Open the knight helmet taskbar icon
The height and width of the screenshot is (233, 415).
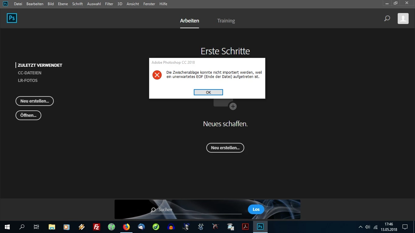(186, 227)
